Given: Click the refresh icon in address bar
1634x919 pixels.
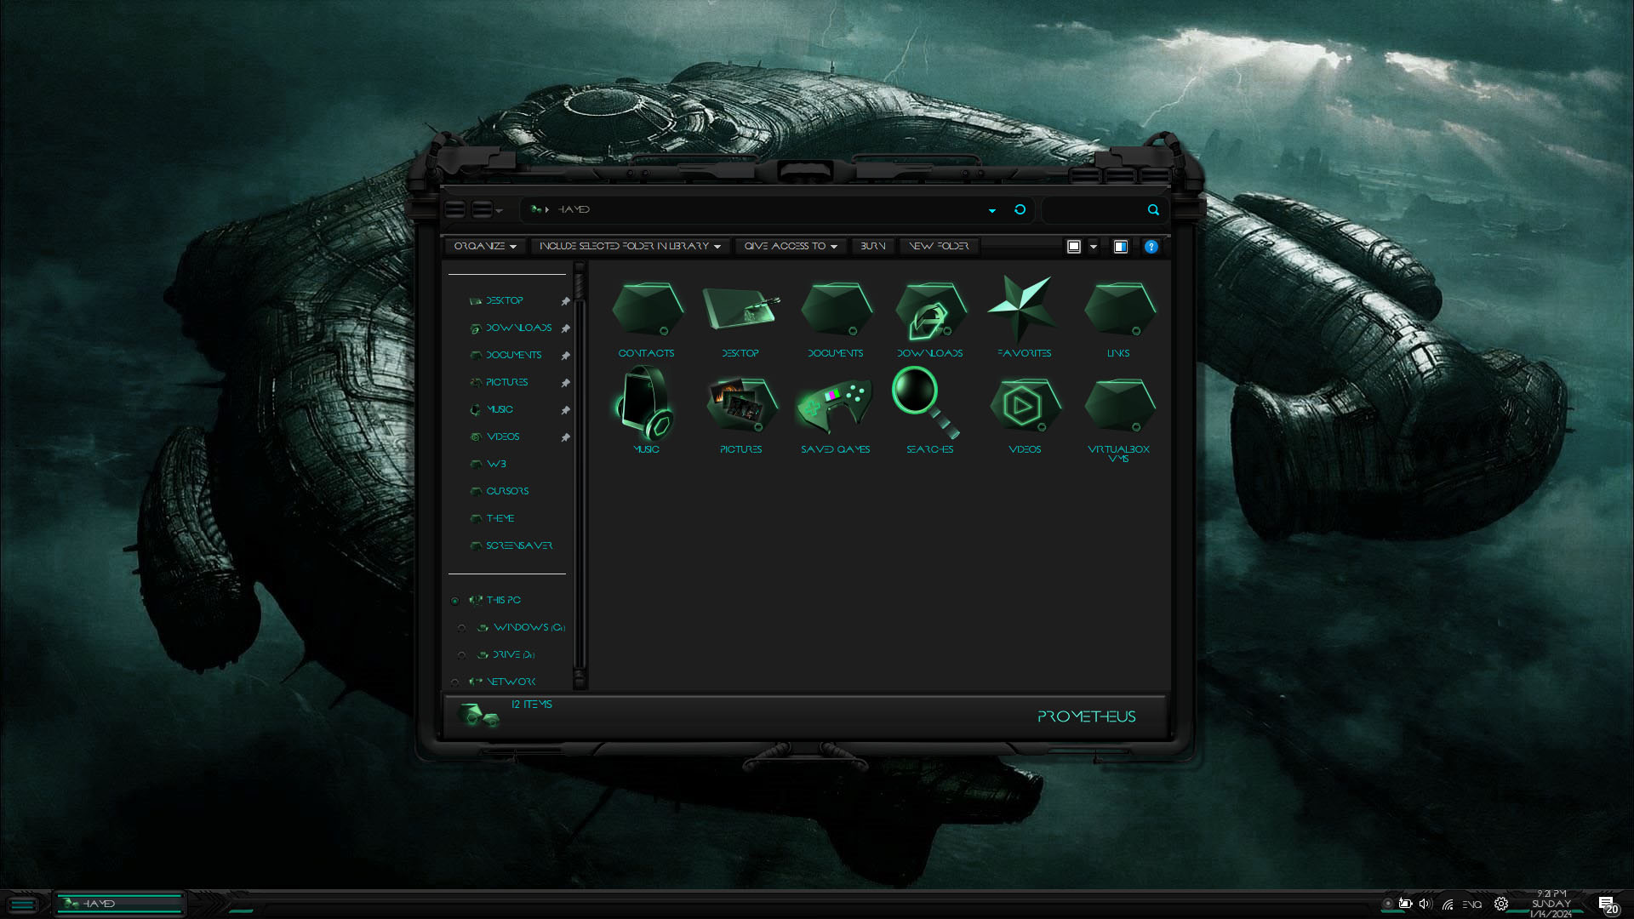Looking at the screenshot, I should click(x=1020, y=209).
